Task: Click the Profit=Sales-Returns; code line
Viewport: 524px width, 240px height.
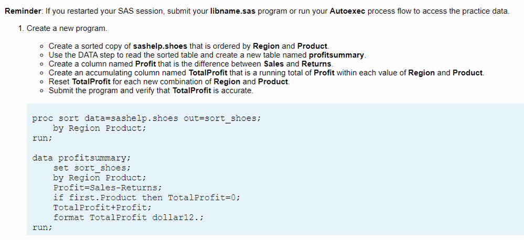Action: [x=108, y=188]
